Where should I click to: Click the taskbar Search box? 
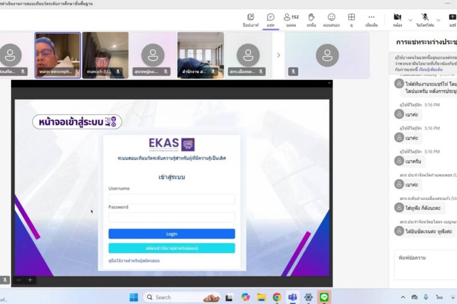182,297
